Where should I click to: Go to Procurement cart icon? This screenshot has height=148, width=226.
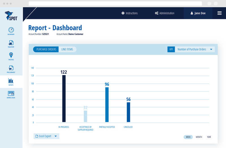tap(11, 68)
